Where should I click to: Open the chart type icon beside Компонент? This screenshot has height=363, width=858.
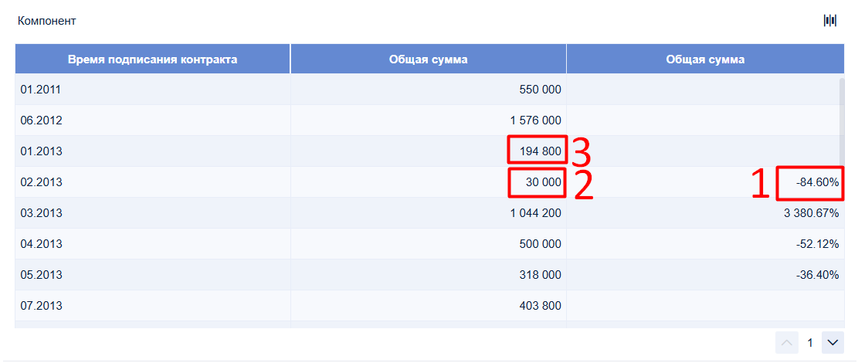[x=830, y=21]
